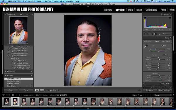Open Grid view icon in filmstrip bar

pyautogui.click(x=13, y=95)
